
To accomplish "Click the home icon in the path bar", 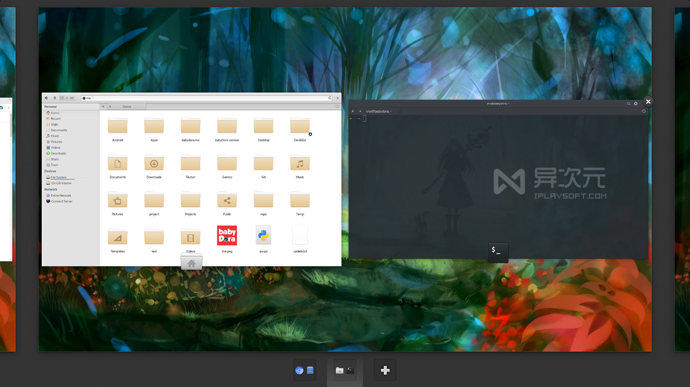I will (84, 98).
